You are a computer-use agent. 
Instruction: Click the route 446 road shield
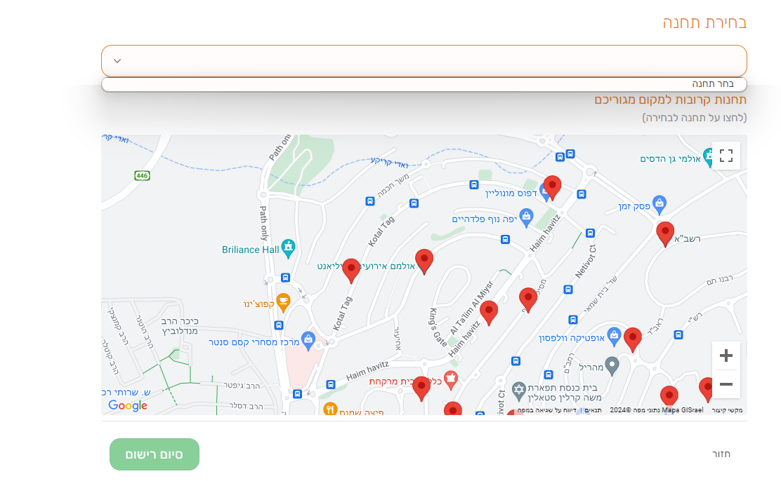click(x=142, y=175)
